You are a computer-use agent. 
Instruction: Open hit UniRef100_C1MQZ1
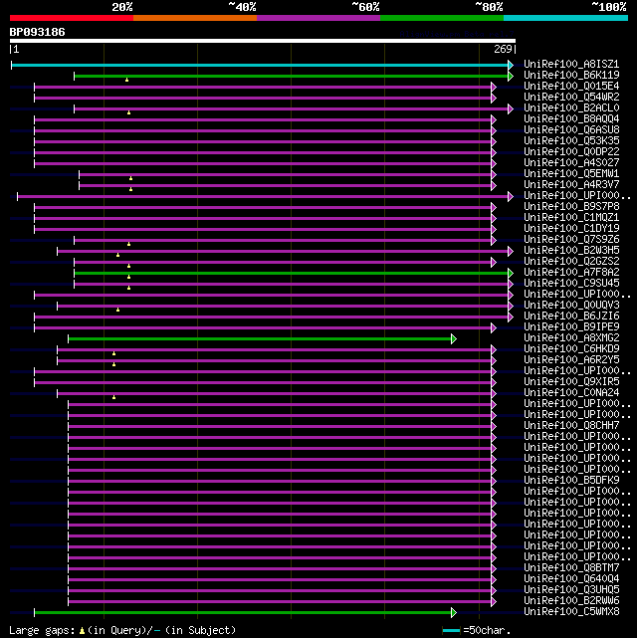pyautogui.click(x=571, y=218)
